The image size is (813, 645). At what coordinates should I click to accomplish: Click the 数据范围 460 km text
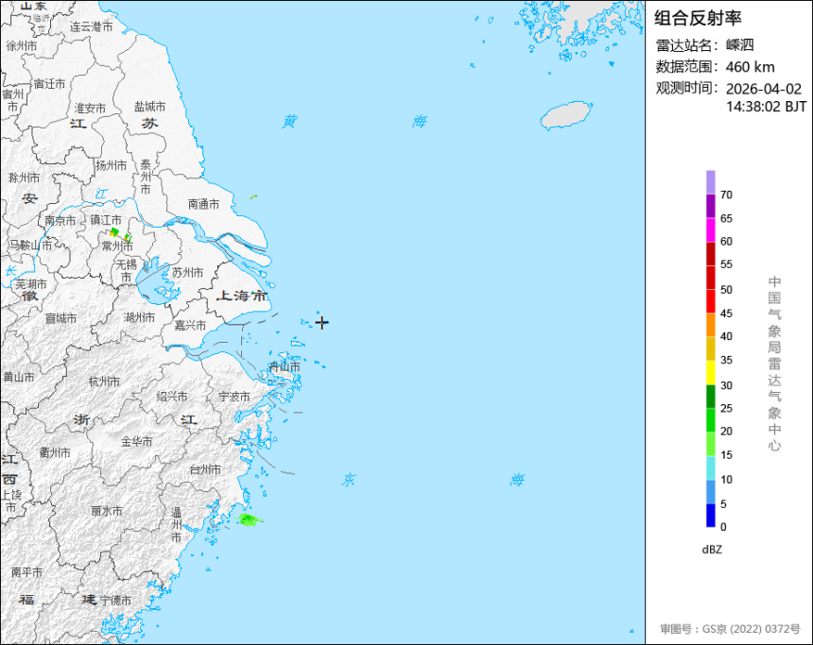point(715,67)
